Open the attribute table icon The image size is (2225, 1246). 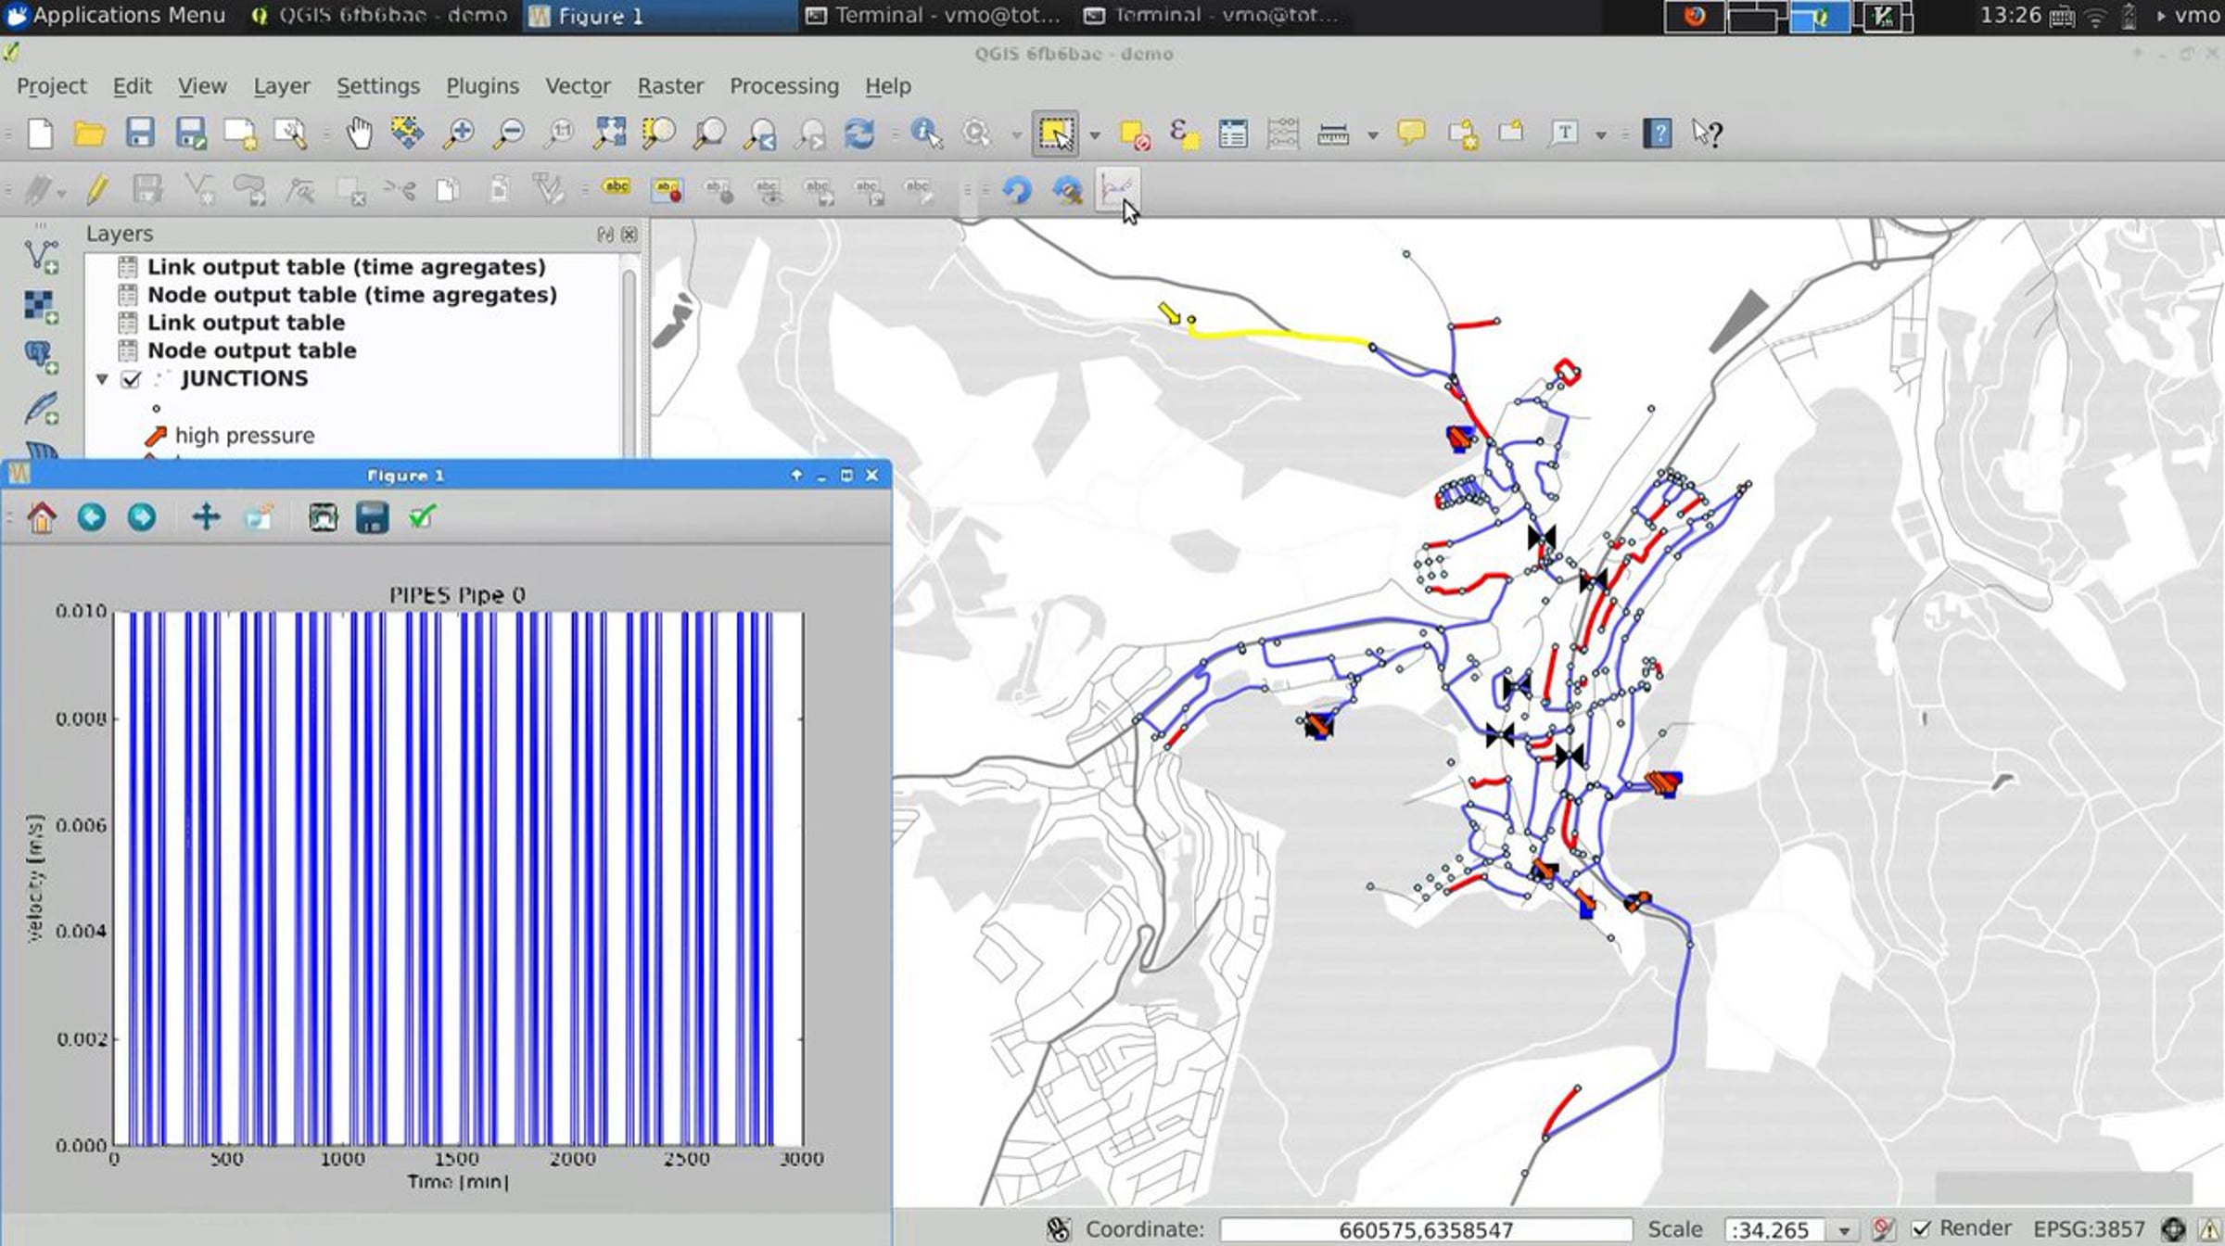[1233, 133]
